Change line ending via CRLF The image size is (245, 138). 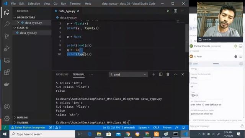[x=156, y=128]
